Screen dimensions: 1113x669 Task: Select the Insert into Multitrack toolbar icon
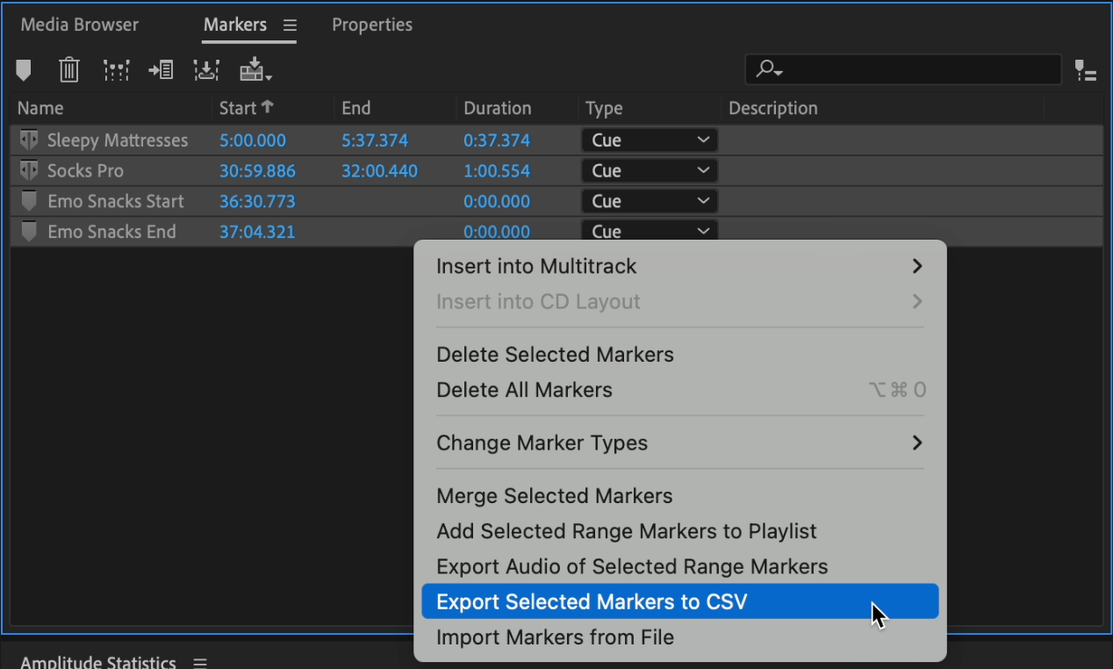click(x=161, y=69)
